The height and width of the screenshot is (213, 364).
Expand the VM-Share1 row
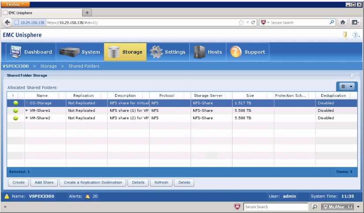point(27,110)
